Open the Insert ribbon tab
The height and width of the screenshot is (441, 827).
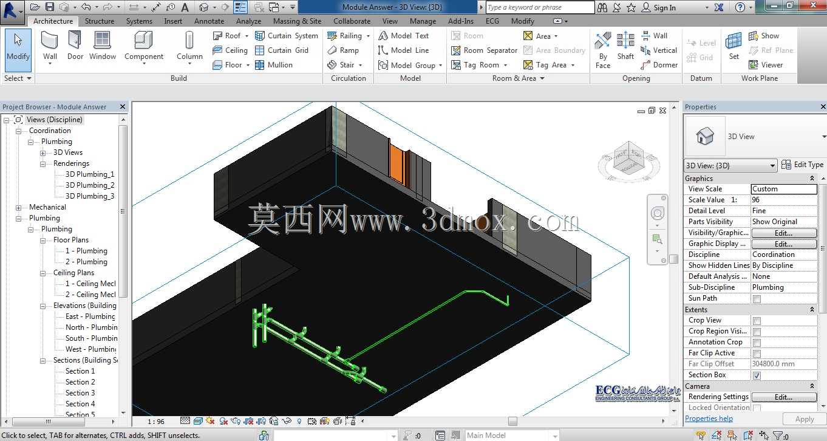click(x=173, y=21)
